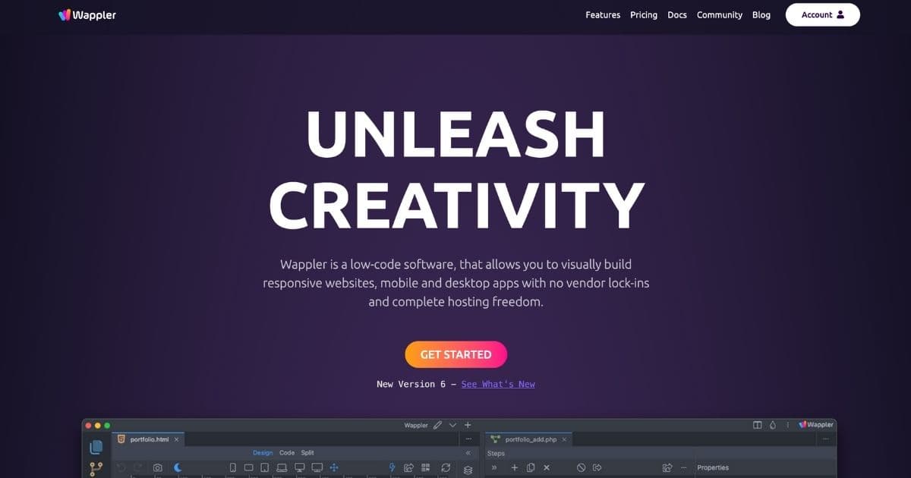The image size is (911, 478).
Task: Open the See What's New link
Action: [x=498, y=384]
